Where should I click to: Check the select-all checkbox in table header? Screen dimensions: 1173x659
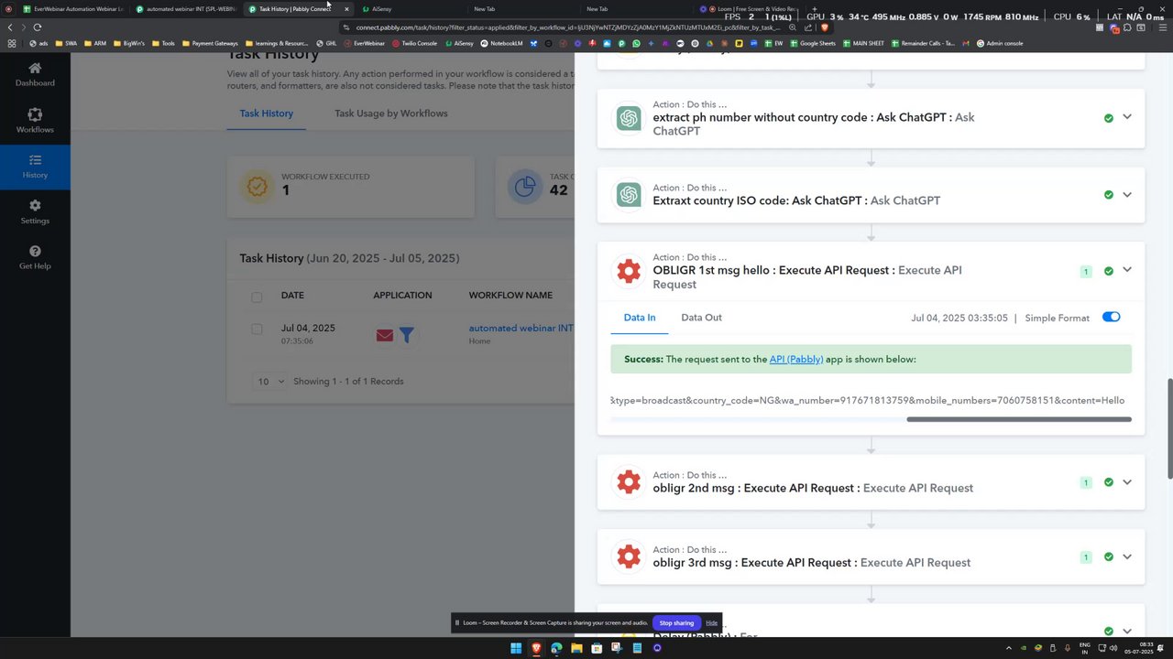(257, 297)
